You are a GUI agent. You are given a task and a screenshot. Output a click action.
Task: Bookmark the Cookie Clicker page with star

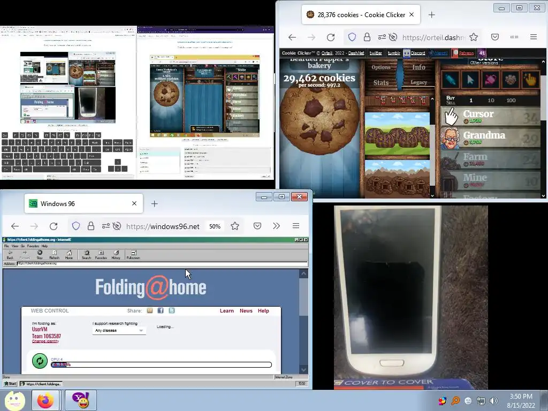pyautogui.click(x=474, y=37)
